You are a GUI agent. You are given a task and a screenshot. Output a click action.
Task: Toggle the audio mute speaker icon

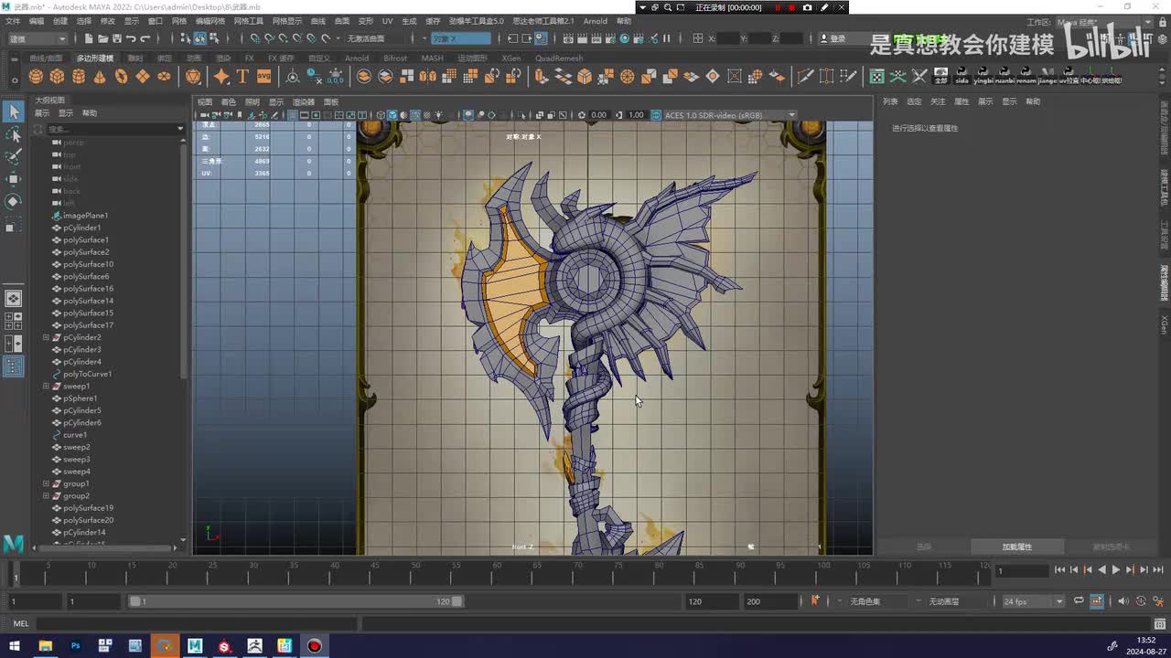coord(1123,600)
